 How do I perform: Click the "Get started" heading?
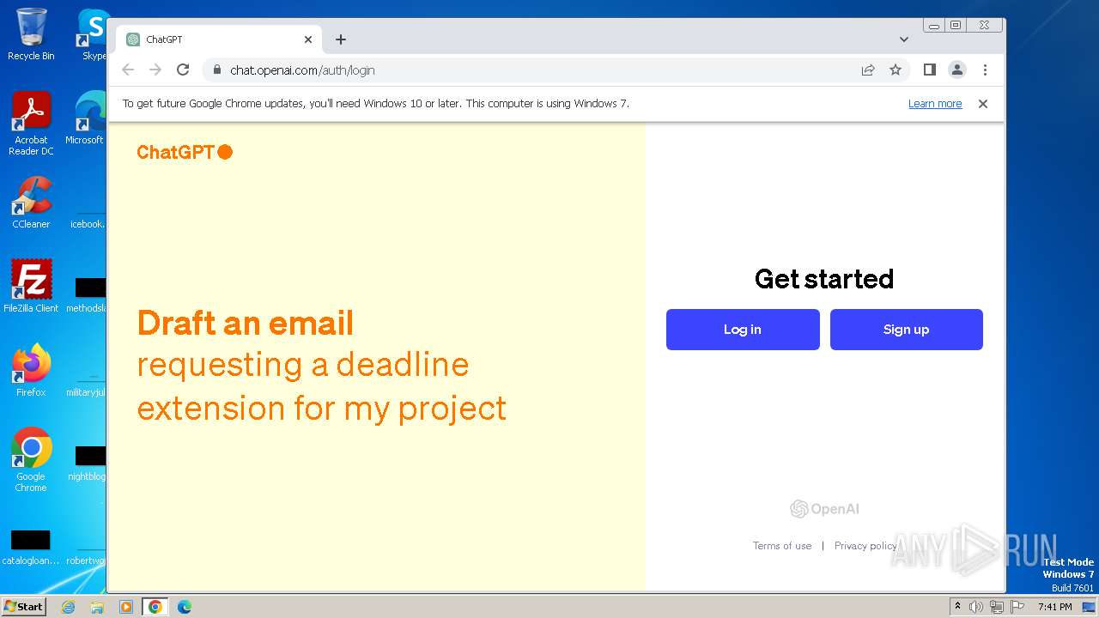pos(824,279)
